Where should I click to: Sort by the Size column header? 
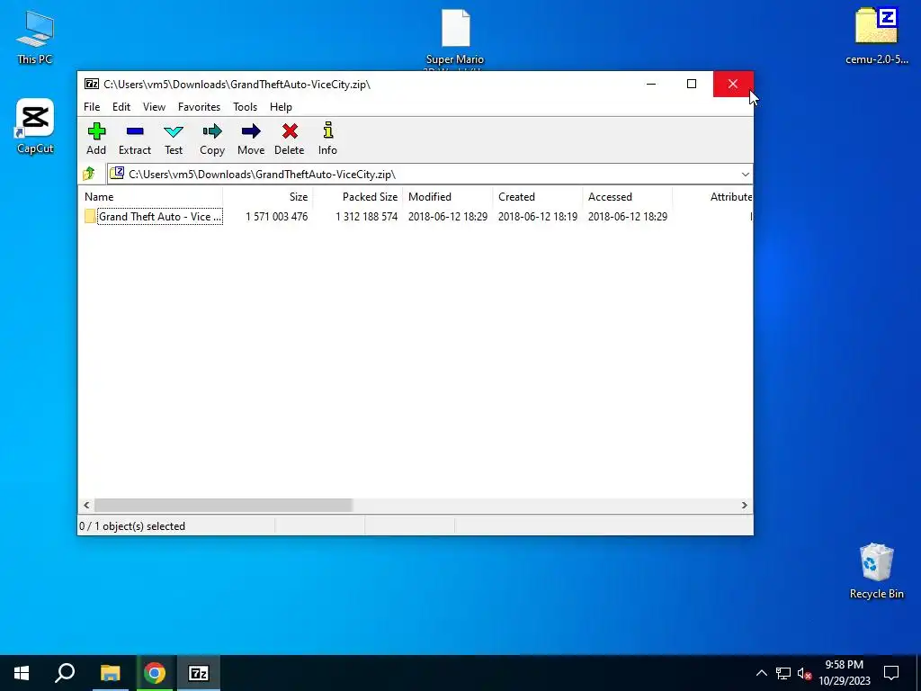[268, 197]
